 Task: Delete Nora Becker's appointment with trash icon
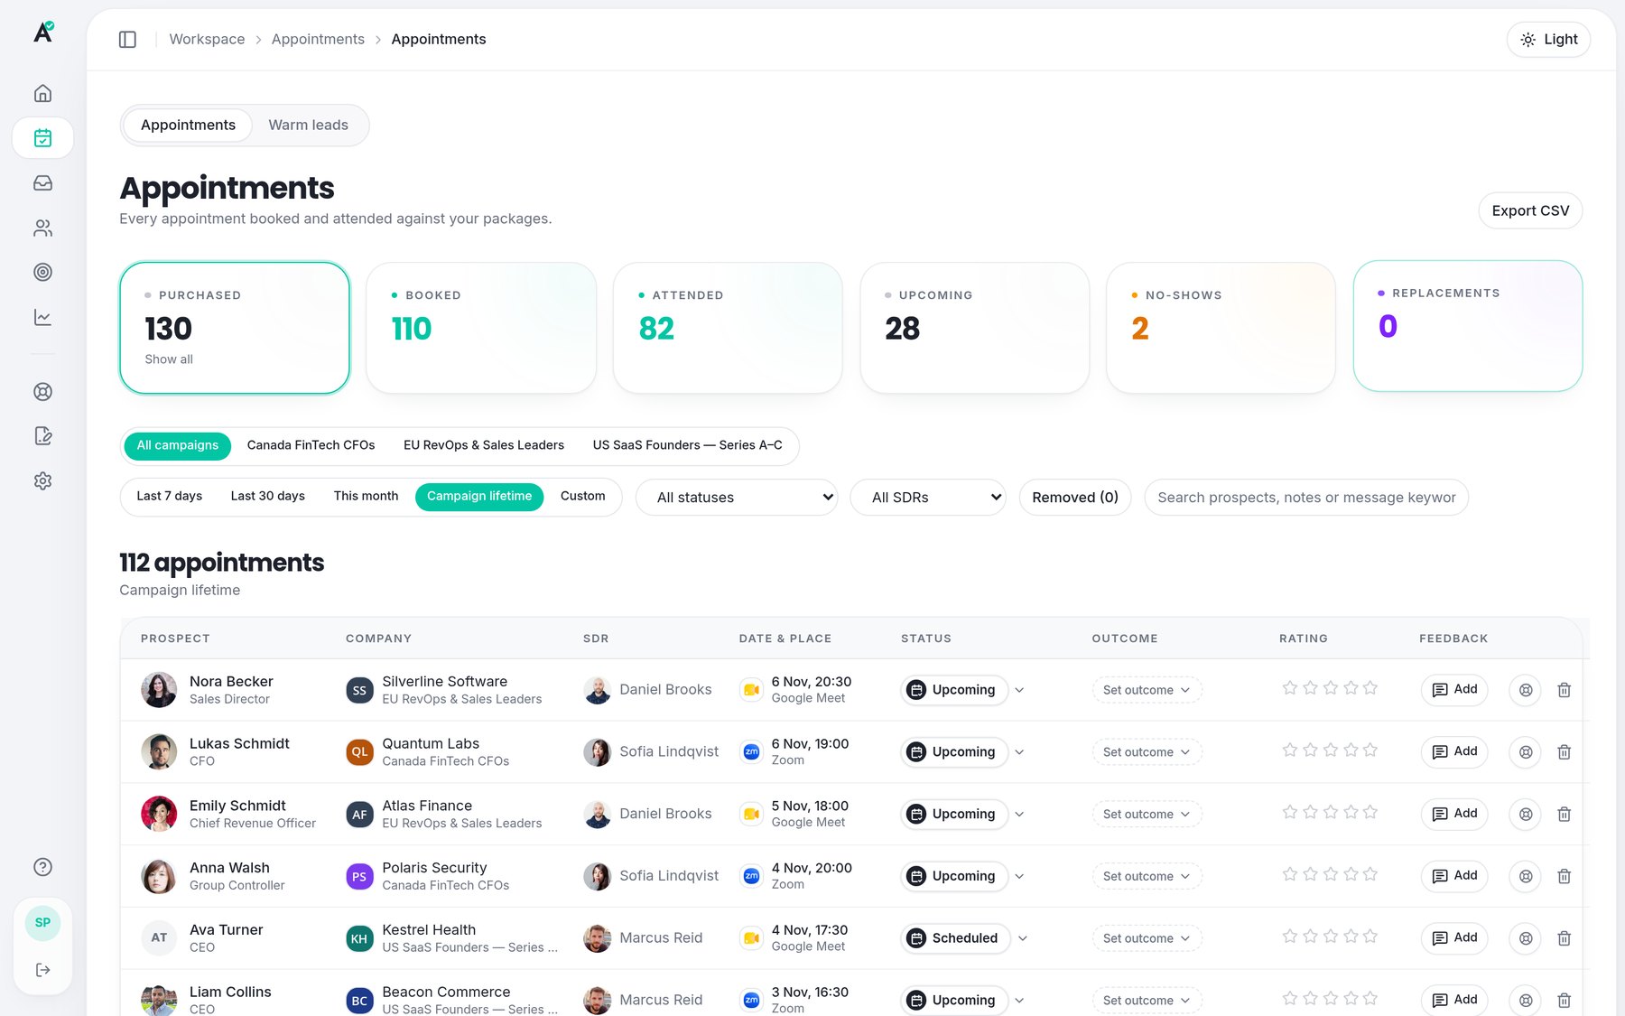tap(1565, 690)
